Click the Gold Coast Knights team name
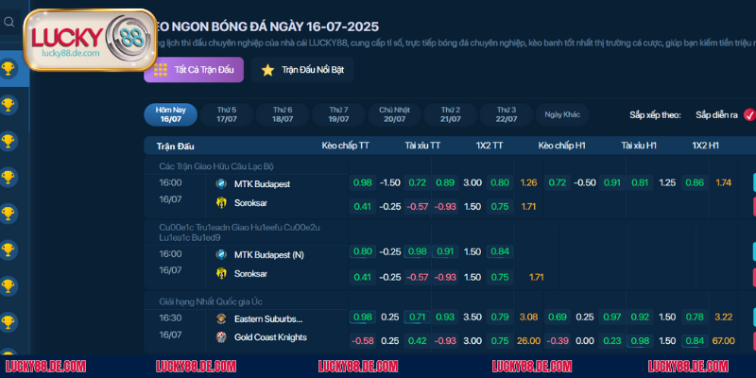 (x=269, y=337)
